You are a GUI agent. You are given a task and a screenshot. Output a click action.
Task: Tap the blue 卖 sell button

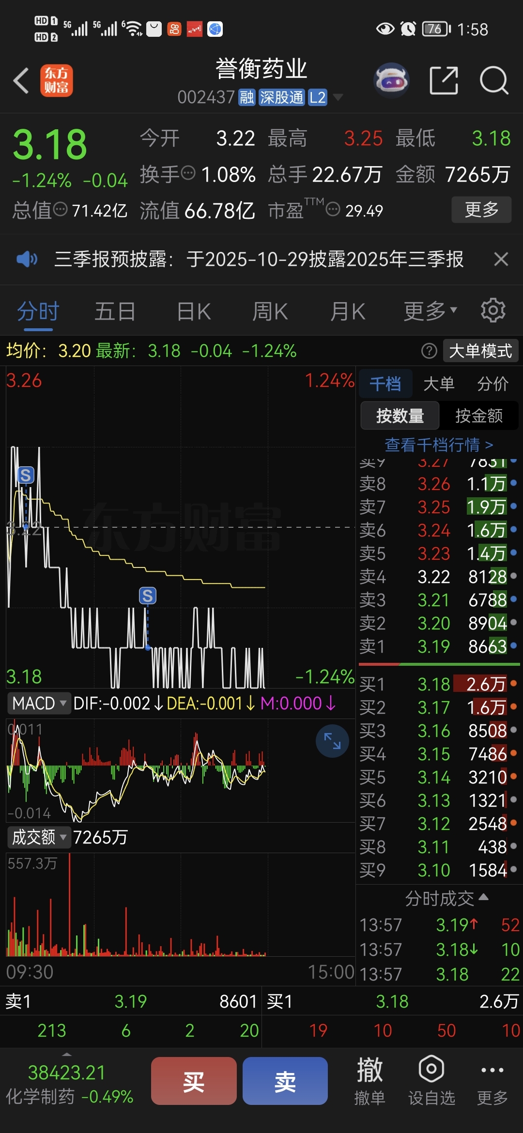[285, 1081]
